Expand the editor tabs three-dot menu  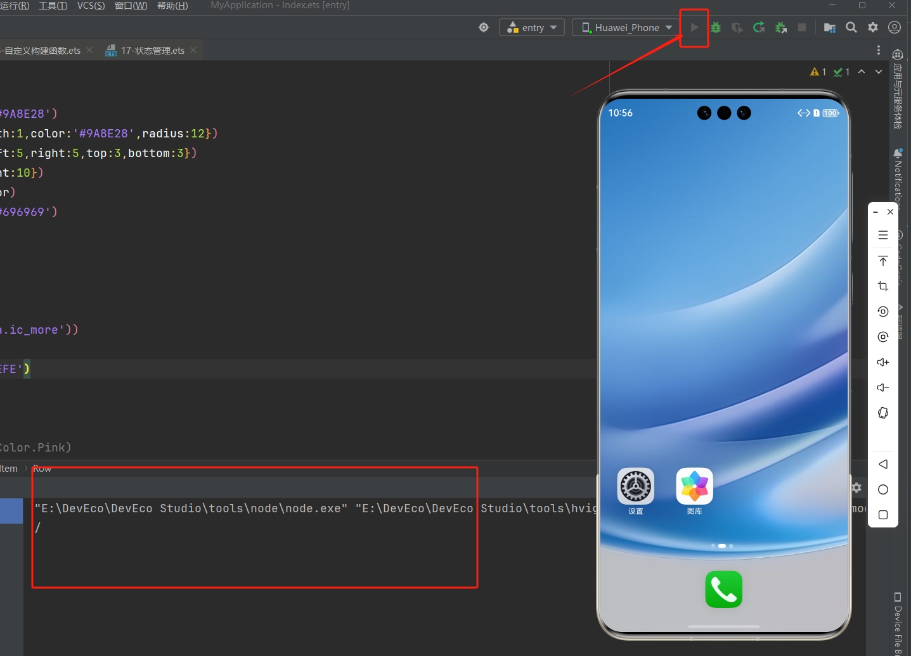879,50
